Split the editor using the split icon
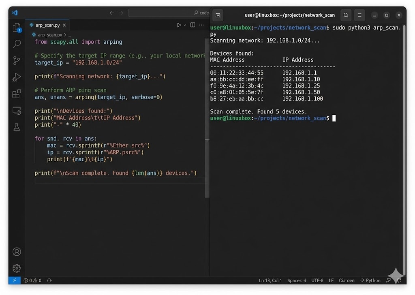The image size is (415, 295). [x=193, y=25]
